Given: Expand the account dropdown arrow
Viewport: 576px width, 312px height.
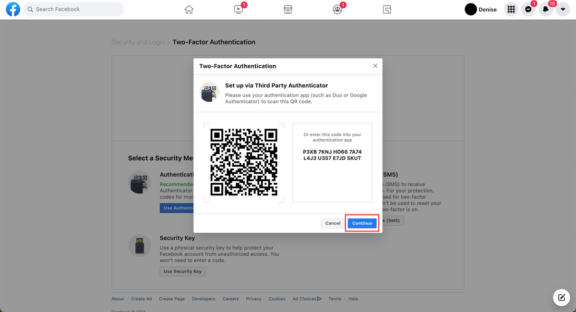Looking at the screenshot, I should (563, 9).
